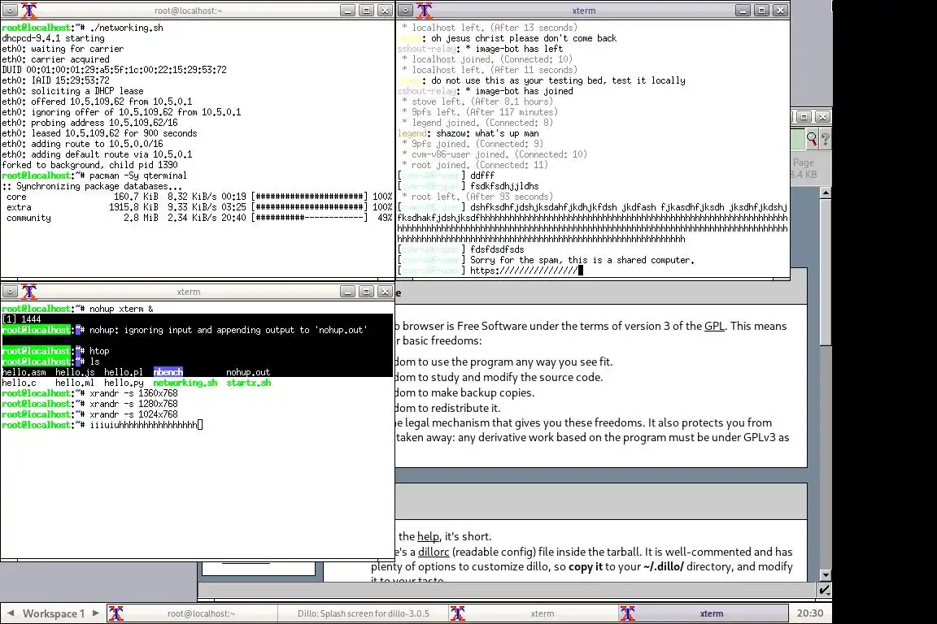Click the Workspace 1 label
This screenshot has height=624, width=937.
pyautogui.click(x=53, y=613)
